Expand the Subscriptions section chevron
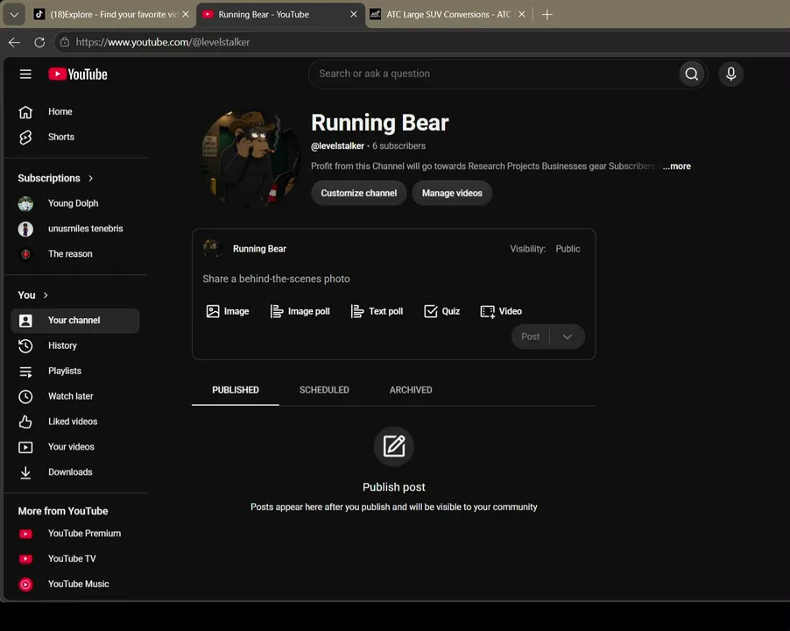The image size is (790, 631). (x=91, y=179)
